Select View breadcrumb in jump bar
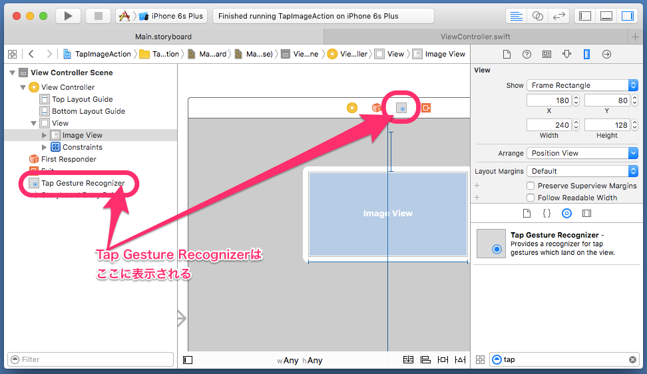This screenshot has height=374, width=647. (390, 54)
